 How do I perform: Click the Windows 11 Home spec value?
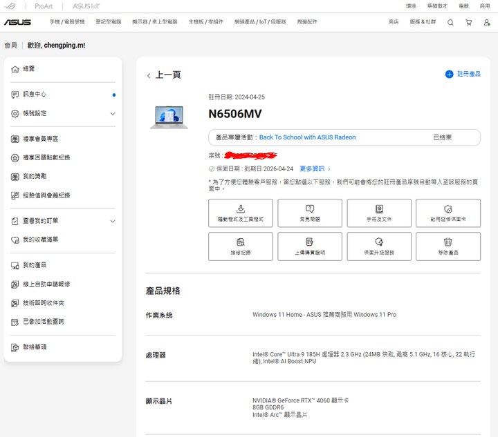tap(324, 315)
